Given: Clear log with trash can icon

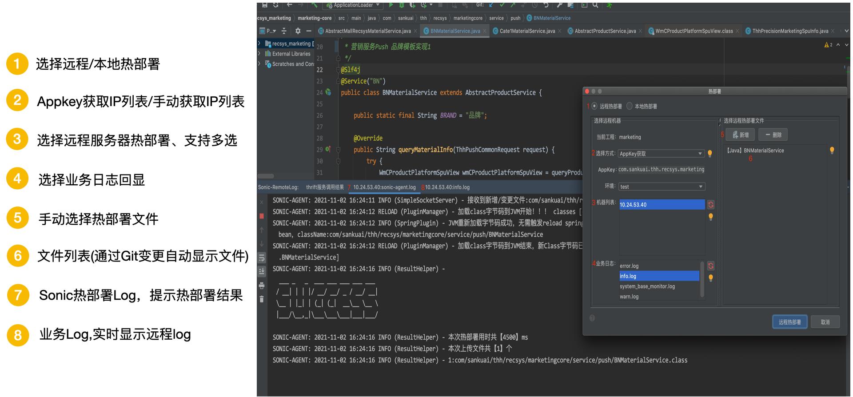Looking at the screenshot, I should (x=262, y=299).
